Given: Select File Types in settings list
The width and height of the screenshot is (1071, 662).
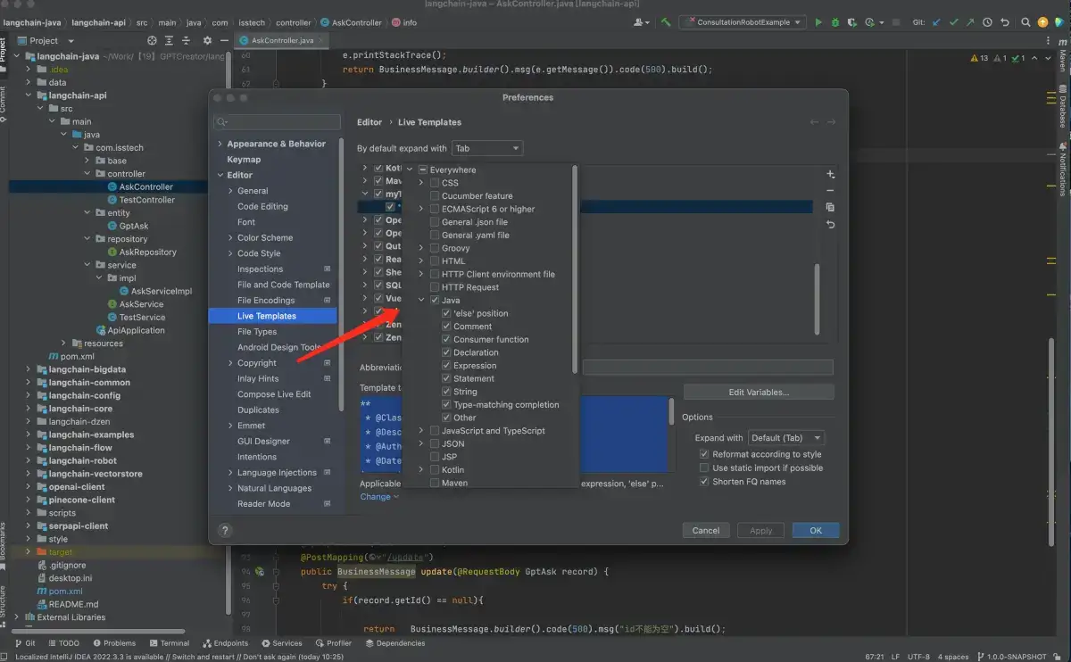Looking at the screenshot, I should point(257,332).
